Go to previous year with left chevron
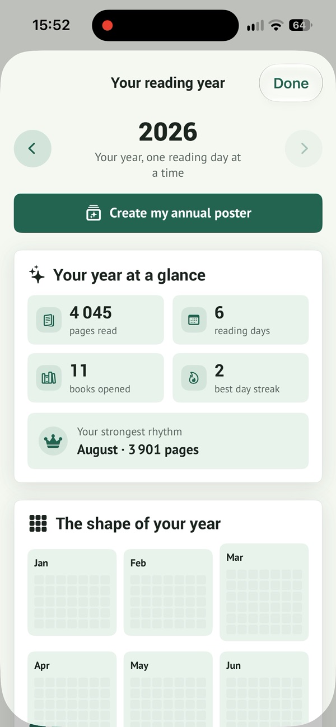The image size is (336, 727). click(32, 148)
